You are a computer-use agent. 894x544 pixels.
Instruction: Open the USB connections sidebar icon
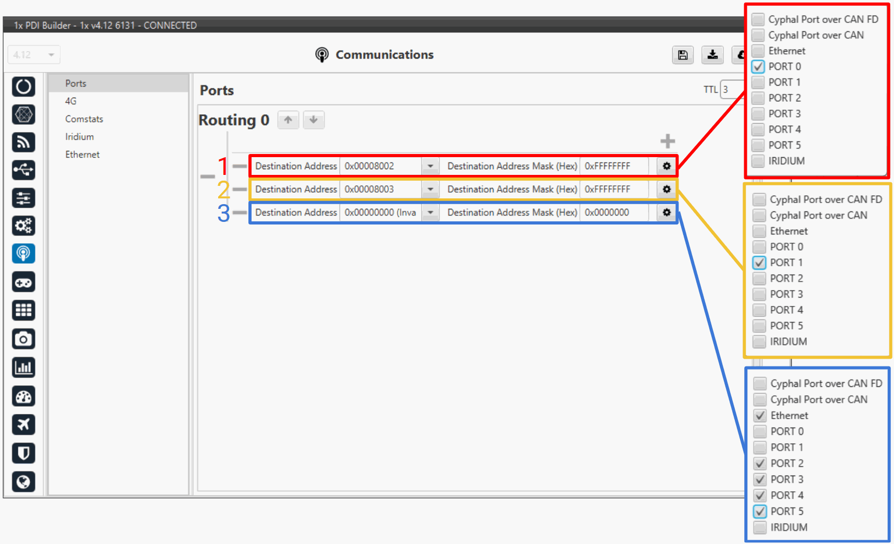point(23,170)
